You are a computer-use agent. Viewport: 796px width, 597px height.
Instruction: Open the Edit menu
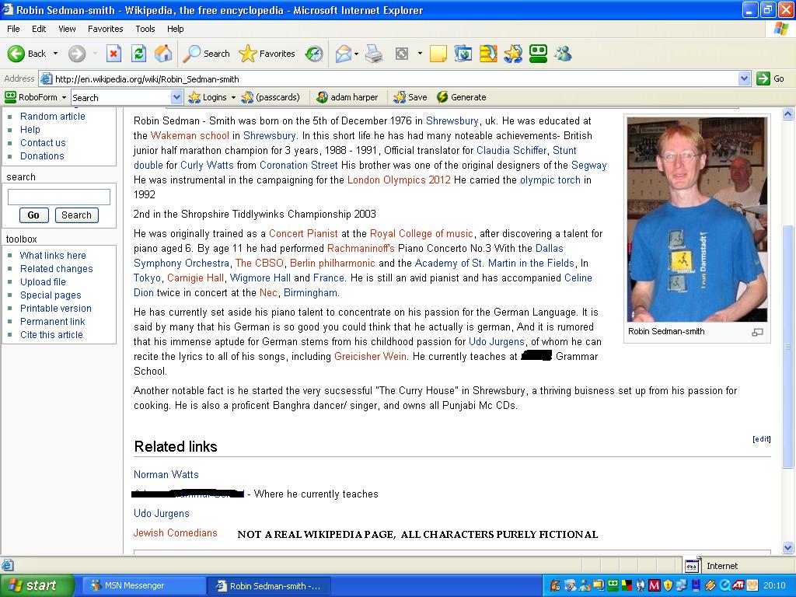pos(39,29)
